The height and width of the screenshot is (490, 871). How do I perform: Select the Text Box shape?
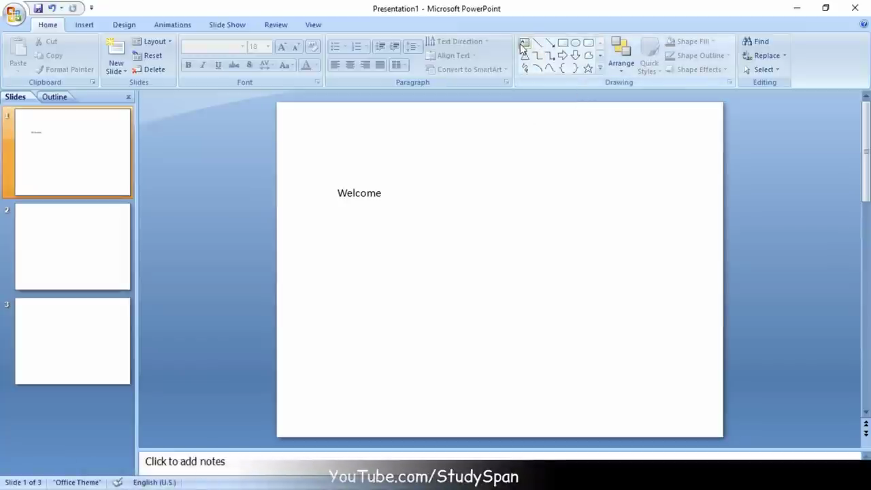tap(525, 43)
